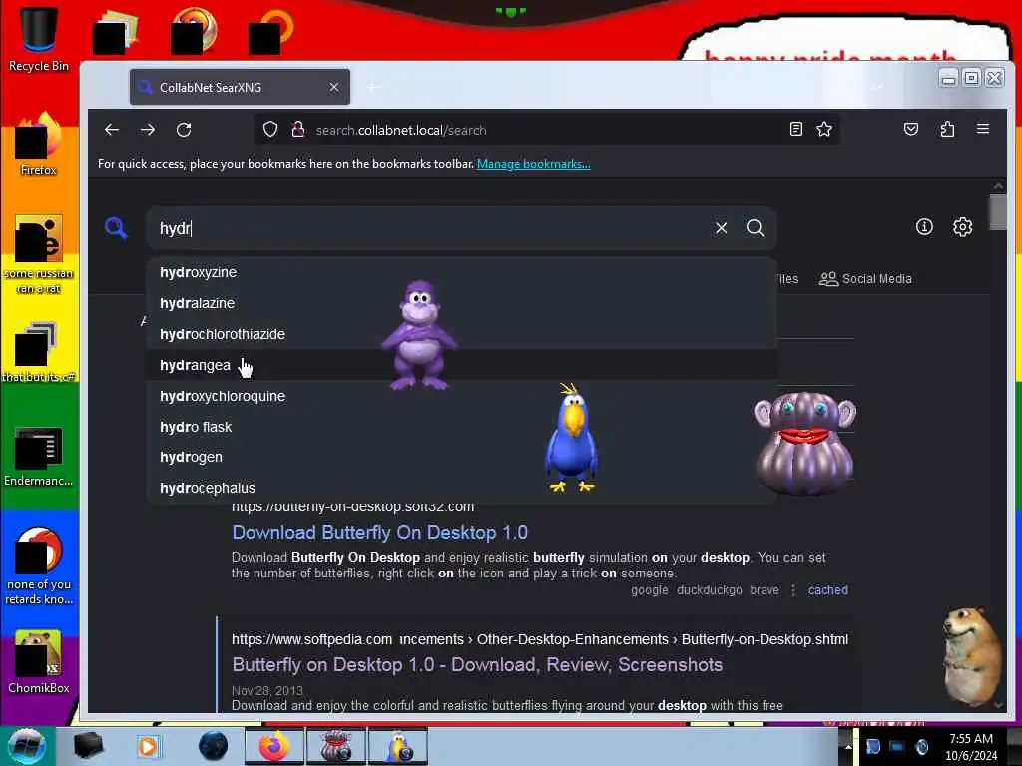Choose the hydralazine suggestion
The width and height of the screenshot is (1022, 766).
(461, 303)
